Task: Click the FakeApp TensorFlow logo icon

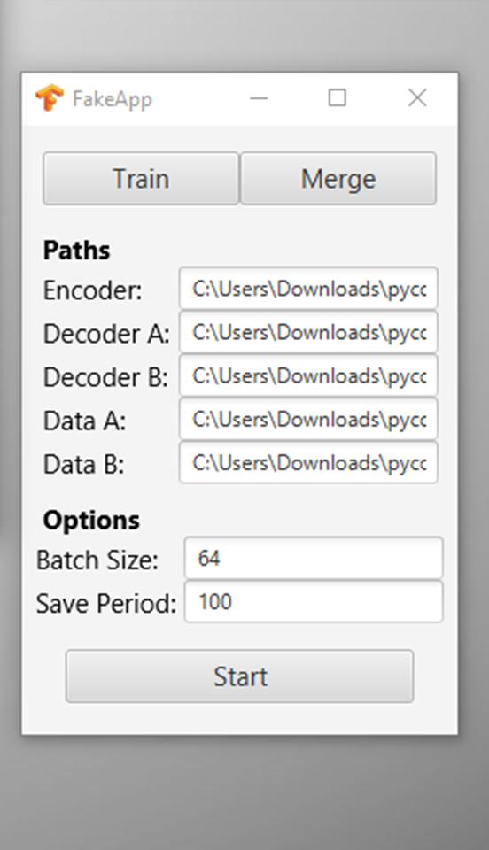Action: pyautogui.click(x=50, y=98)
